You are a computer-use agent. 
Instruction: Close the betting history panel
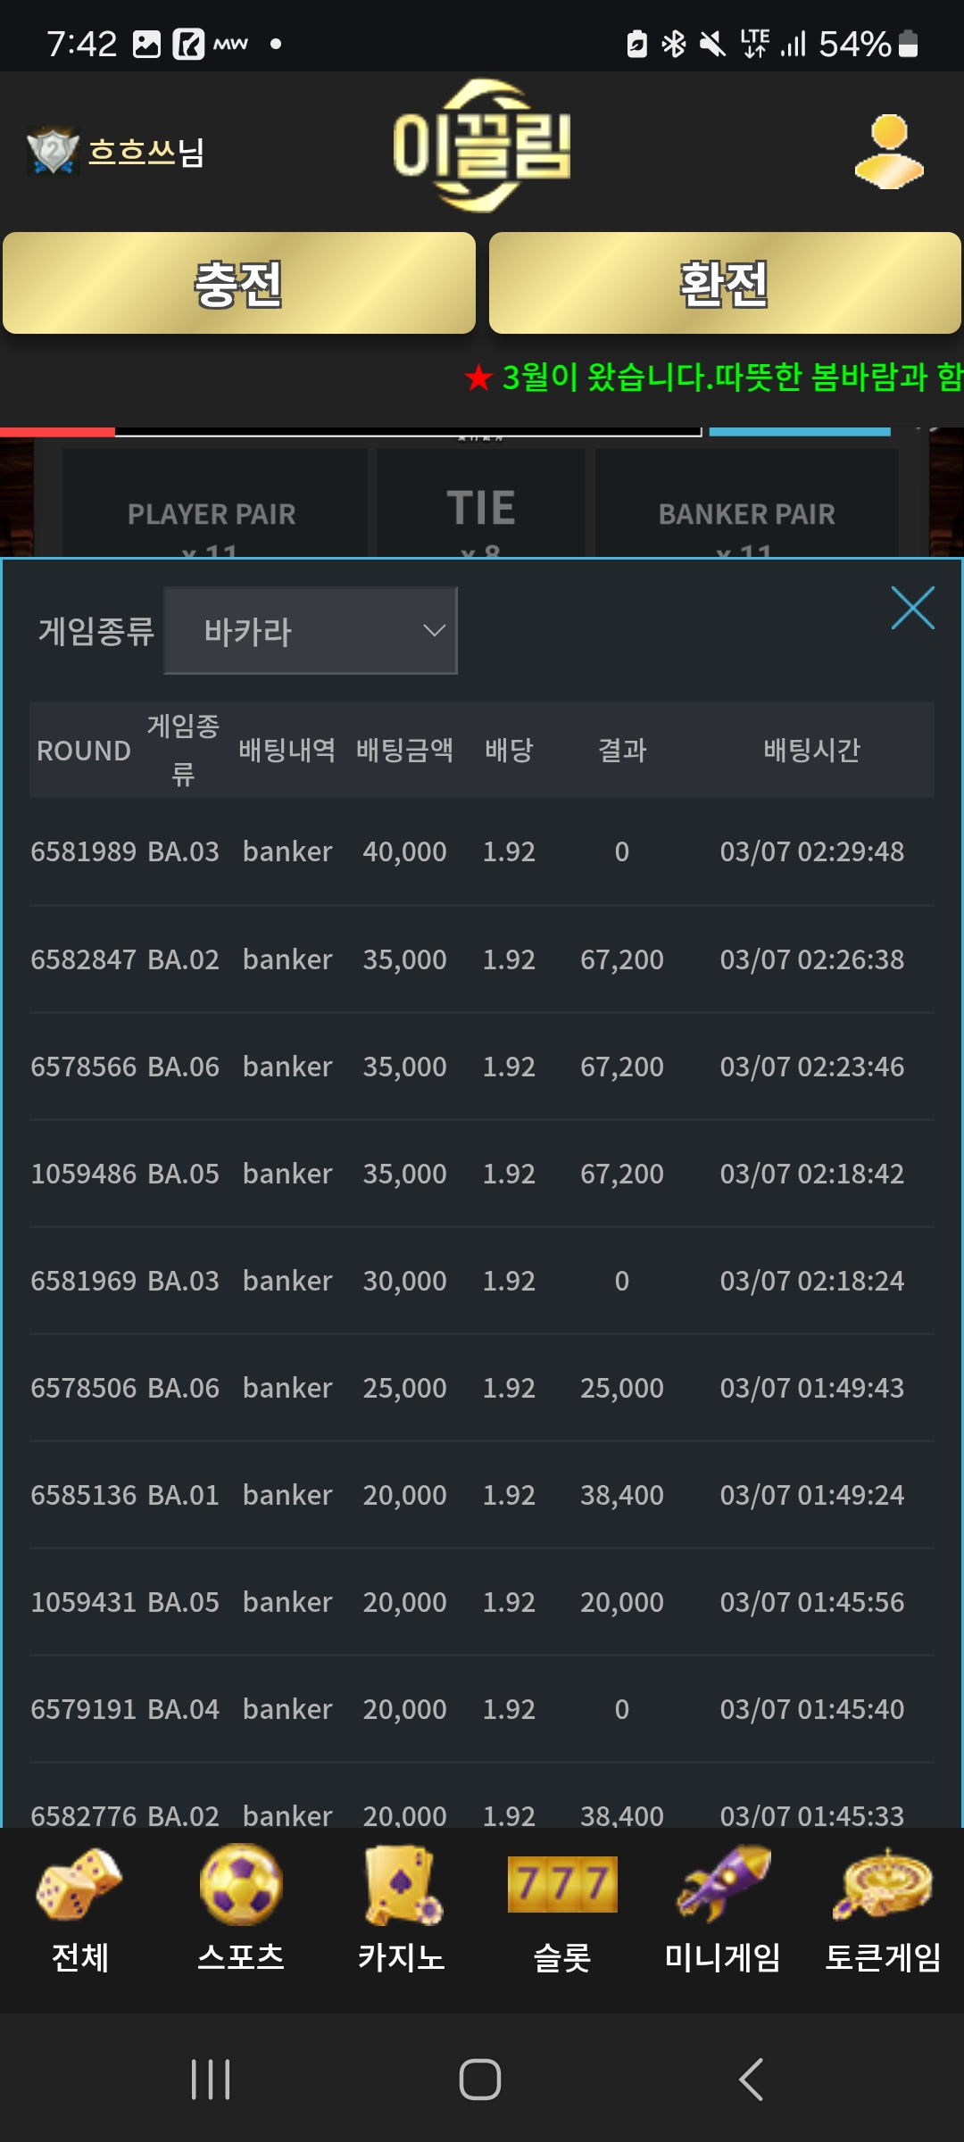point(912,608)
